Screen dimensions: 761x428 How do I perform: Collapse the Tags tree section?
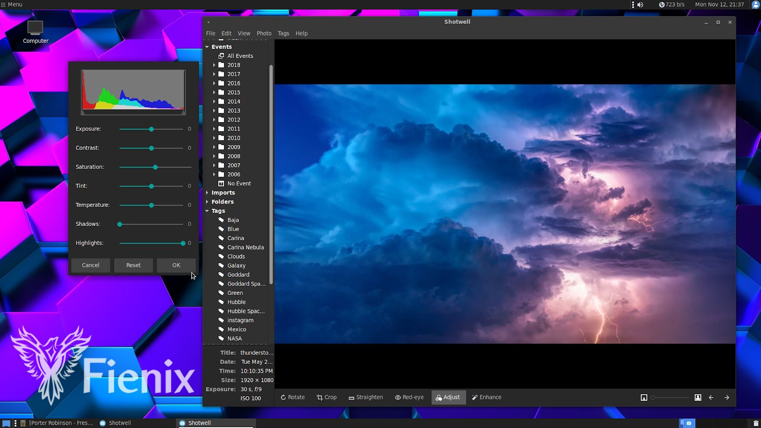tap(207, 211)
